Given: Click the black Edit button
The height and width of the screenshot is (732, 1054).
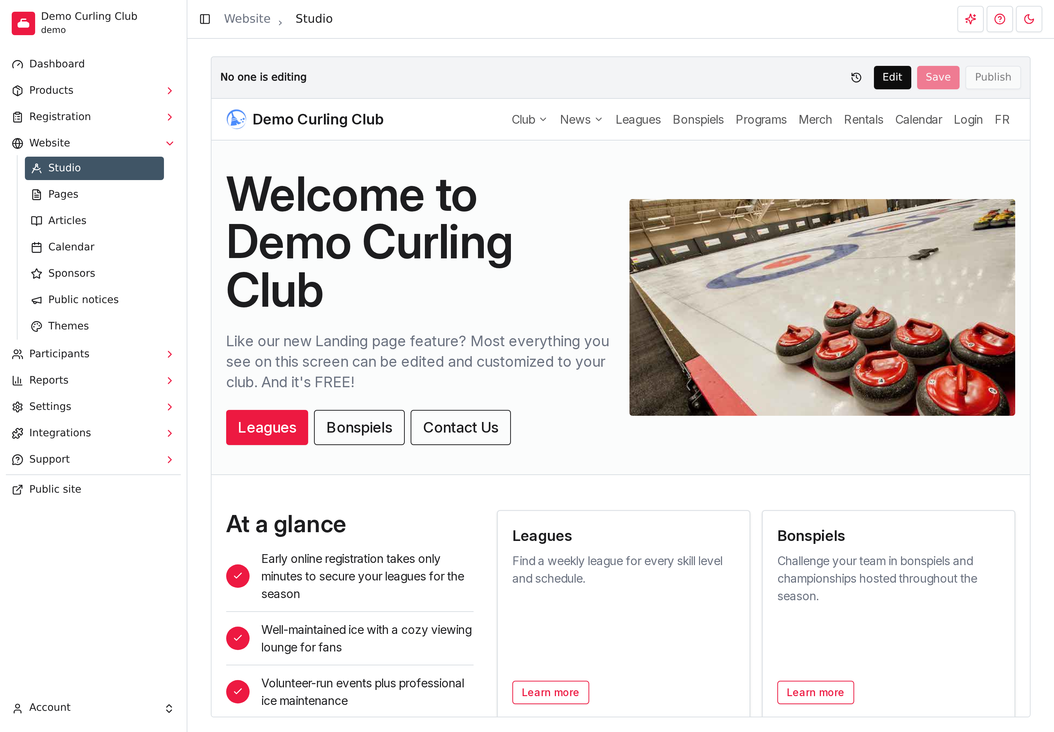Looking at the screenshot, I should pyautogui.click(x=892, y=78).
